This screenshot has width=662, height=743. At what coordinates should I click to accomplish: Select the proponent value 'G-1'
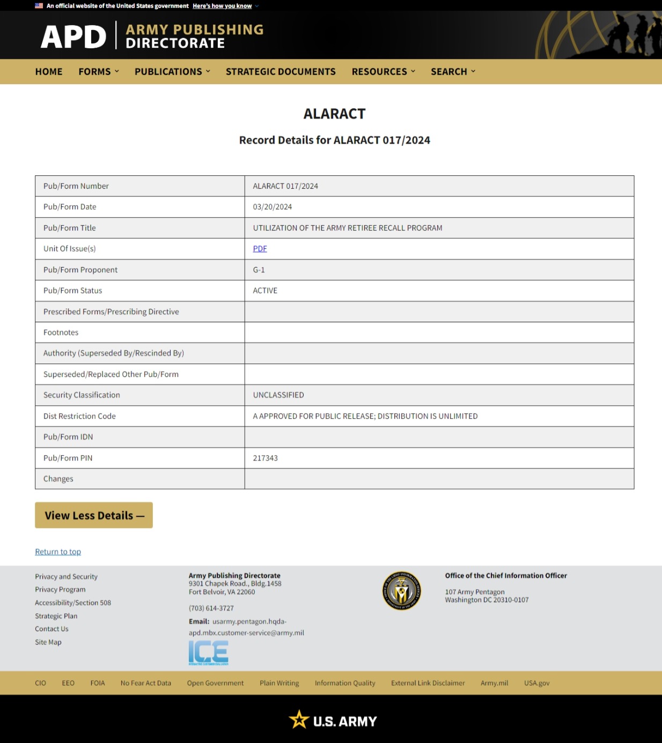coord(259,270)
